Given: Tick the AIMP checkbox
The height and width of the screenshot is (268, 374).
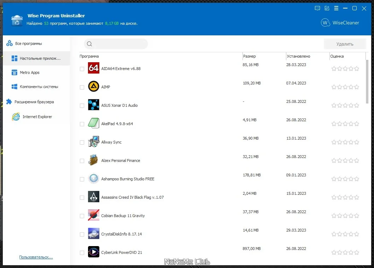Looking at the screenshot, I should (x=82, y=87).
